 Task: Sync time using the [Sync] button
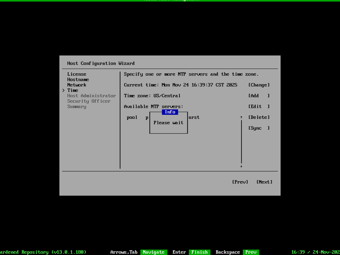[x=259, y=128]
